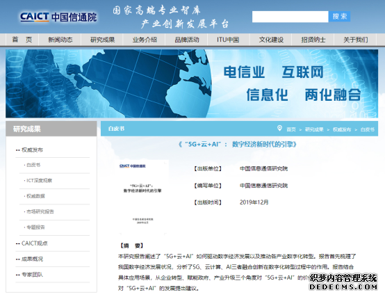The width and height of the screenshot is (385, 297).
Task: Click the globe banner image
Action: pos(192,83)
